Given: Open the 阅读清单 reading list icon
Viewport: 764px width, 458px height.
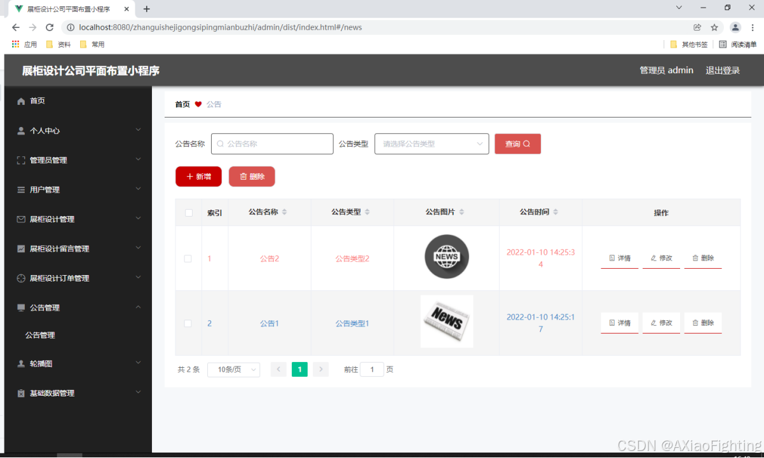Looking at the screenshot, I should click(x=723, y=44).
